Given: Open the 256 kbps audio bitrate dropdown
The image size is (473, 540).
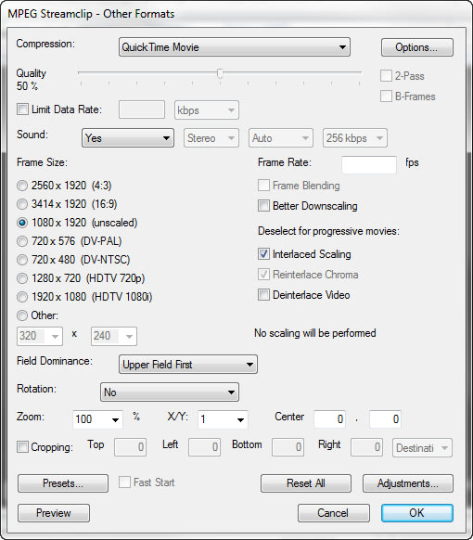Looking at the screenshot, I should pos(354,138).
